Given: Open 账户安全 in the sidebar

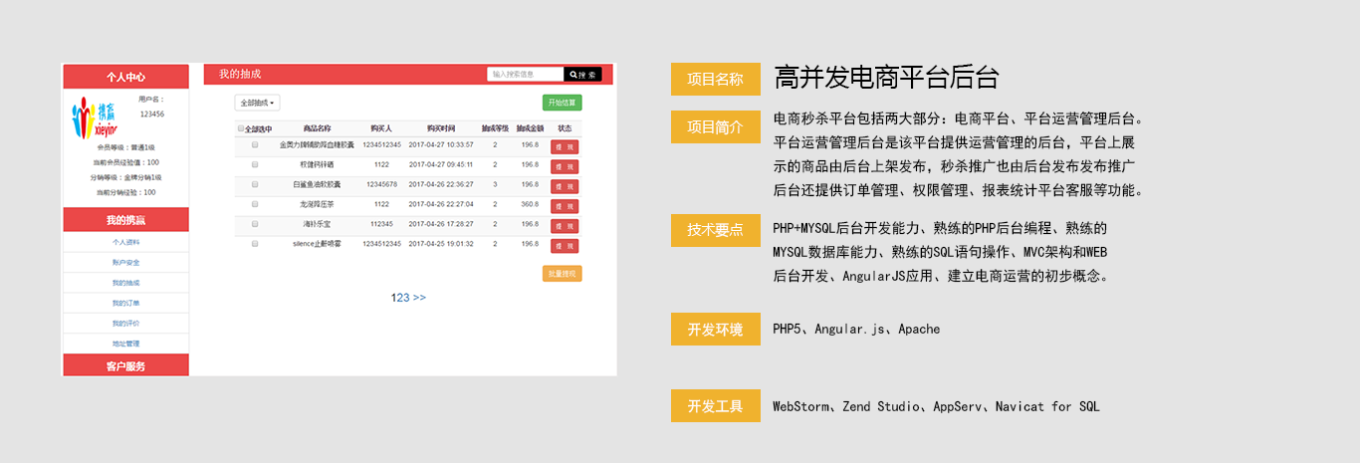Looking at the screenshot, I should coord(126,263).
